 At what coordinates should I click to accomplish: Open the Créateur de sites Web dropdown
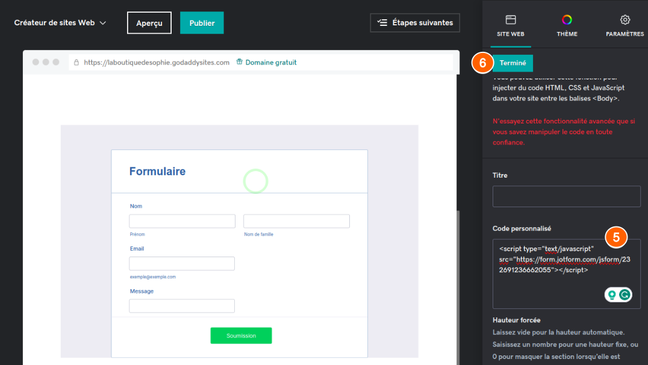pyautogui.click(x=60, y=23)
